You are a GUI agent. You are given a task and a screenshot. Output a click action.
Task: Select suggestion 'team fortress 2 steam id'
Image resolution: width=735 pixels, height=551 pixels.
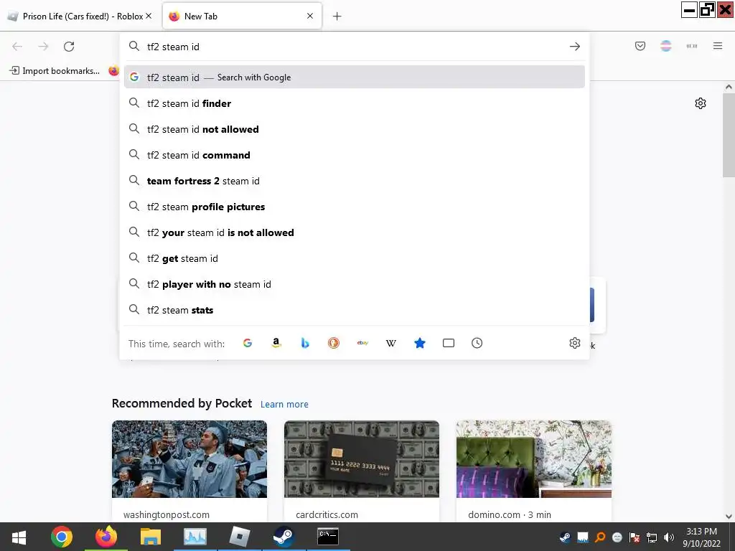pos(355,180)
